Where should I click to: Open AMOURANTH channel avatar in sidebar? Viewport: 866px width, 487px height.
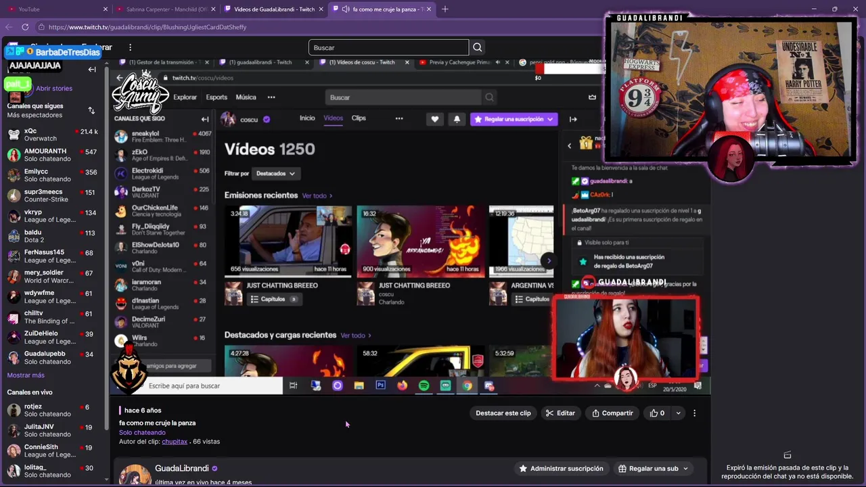coord(14,155)
